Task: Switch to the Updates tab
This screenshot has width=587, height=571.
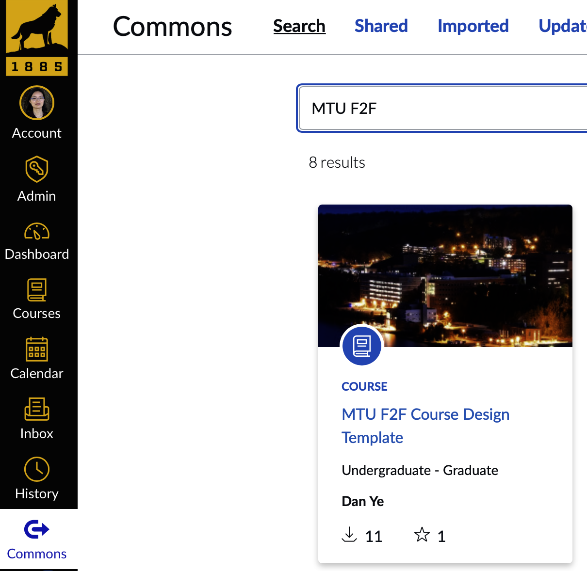Action: tap(563, 26)
